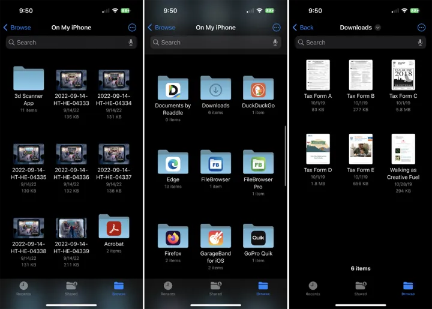Tap the Back button in Downloads screen

coord(303,28)
